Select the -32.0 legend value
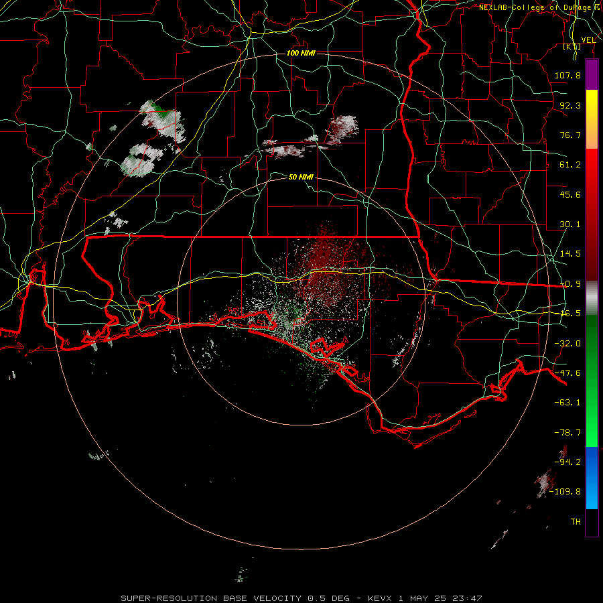Image resolution: width=603 pixels, height=603 pixels. pyautogui.click(x=567, y=344)
